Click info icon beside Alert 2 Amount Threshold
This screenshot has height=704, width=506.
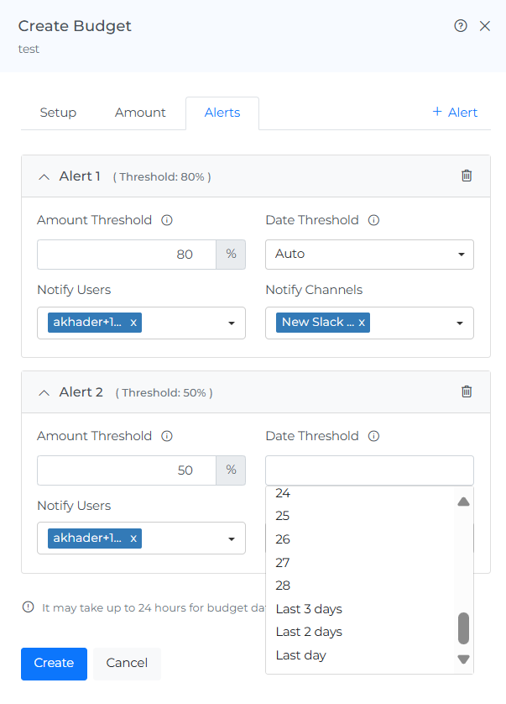tap(167, 436)
